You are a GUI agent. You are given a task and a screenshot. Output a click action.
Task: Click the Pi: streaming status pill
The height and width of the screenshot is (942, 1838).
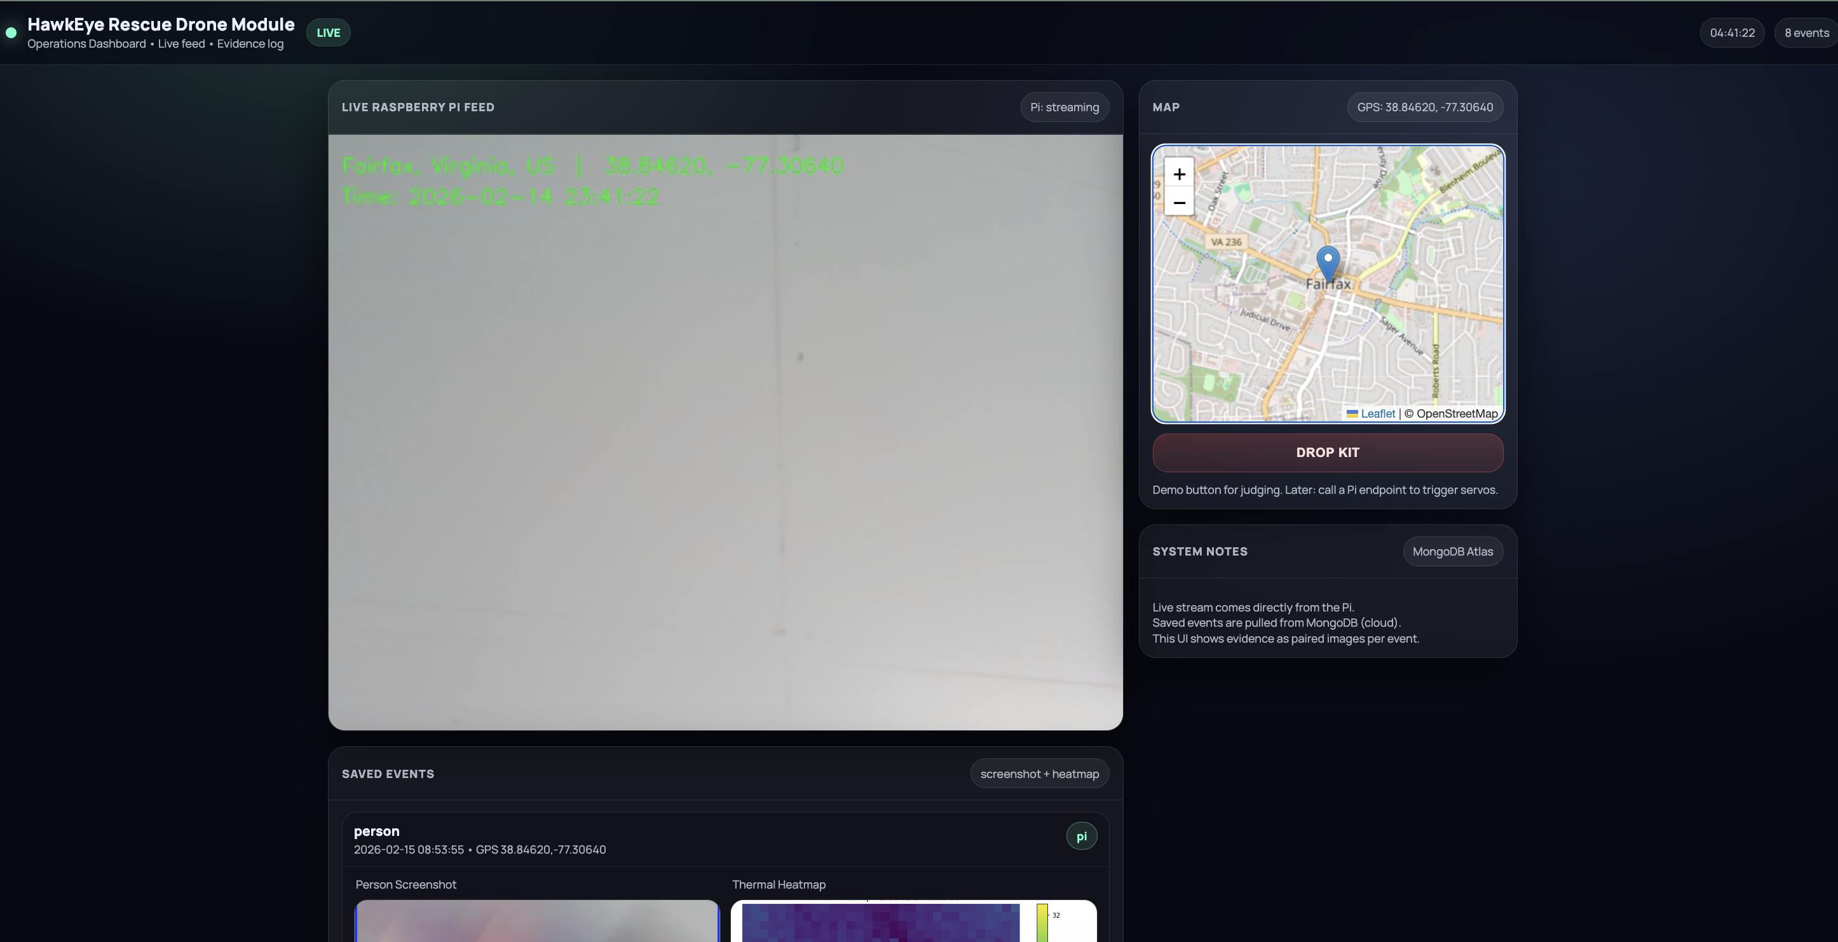pyautogui.click(x=1064, y=107)
